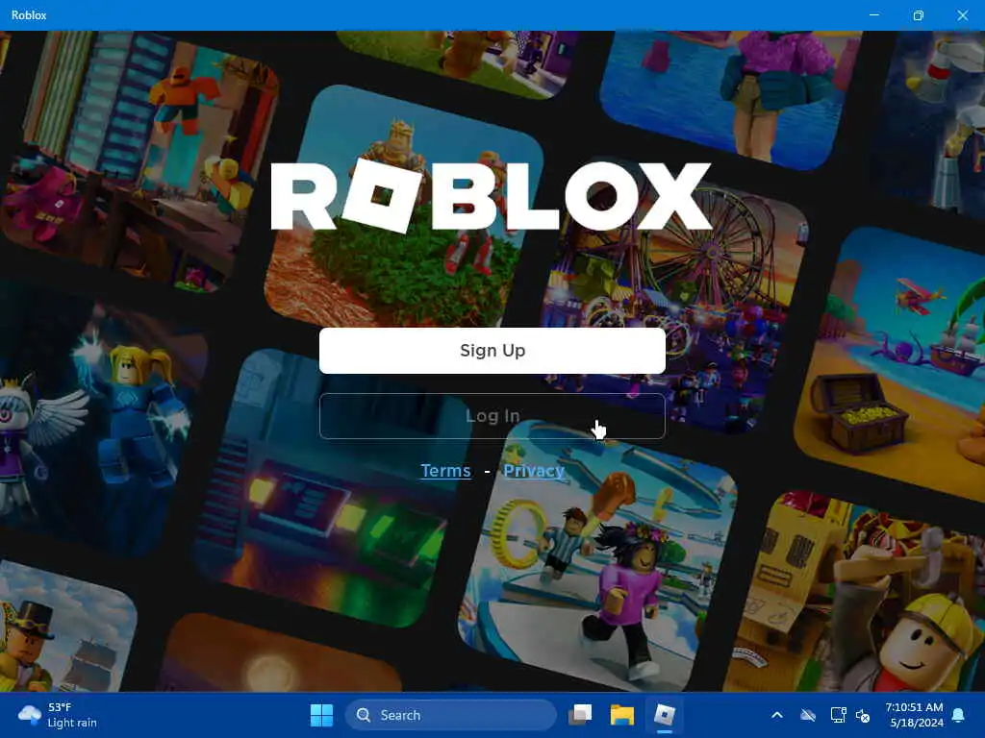The height and width of the screenshot is (738, 985).
Task: Open the Privacy link
Action: [534, 471]
